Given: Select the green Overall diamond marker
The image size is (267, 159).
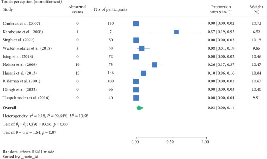Looking at the screenshot, I should click(x=139, y=107).
